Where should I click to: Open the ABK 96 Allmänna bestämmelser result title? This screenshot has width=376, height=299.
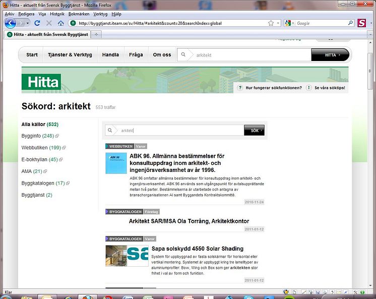[177, 163]
